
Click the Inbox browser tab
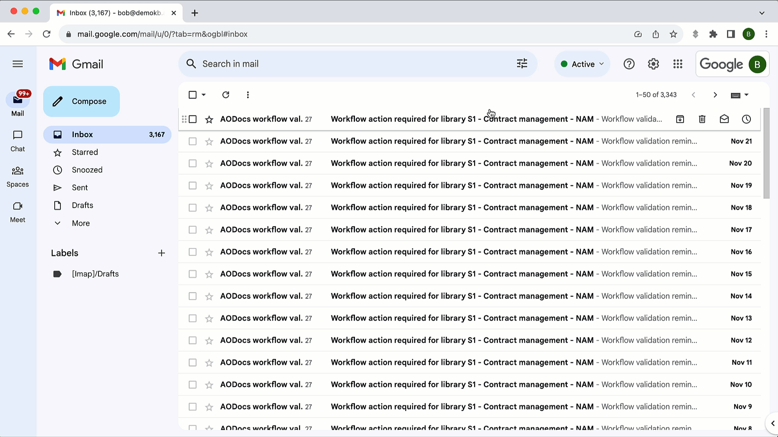coord(117,13)
